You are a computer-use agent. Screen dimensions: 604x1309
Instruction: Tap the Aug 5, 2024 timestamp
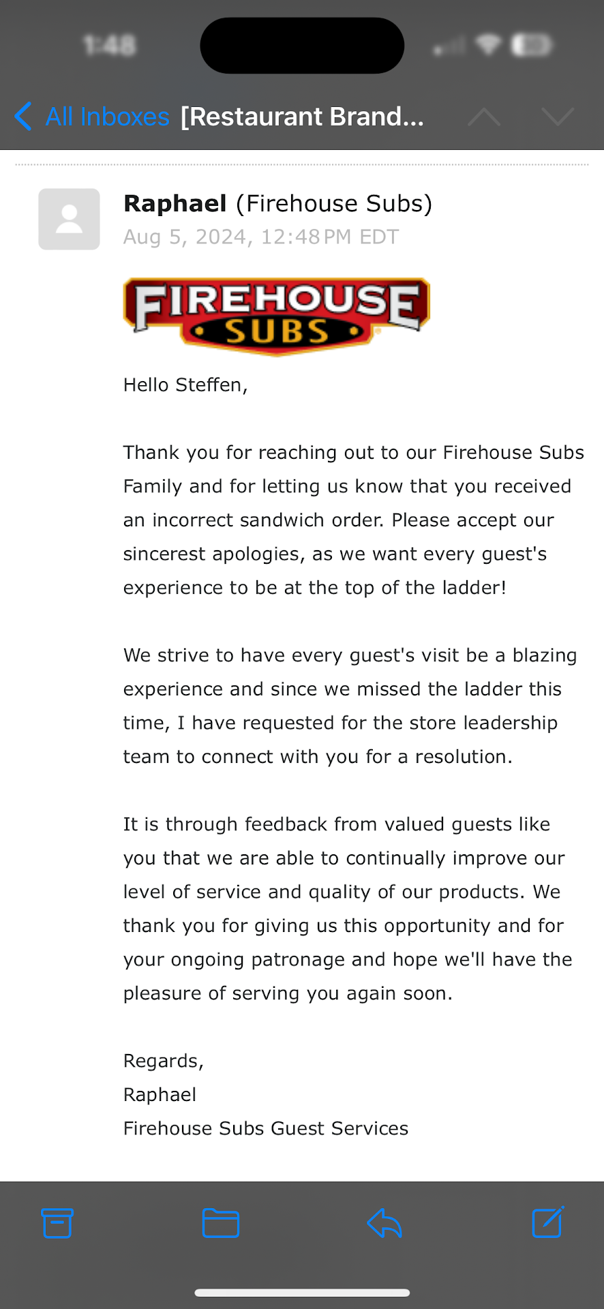[x=260, y=237]
